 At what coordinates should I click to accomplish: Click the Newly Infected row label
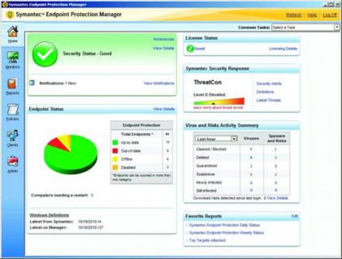click(209, 182)
